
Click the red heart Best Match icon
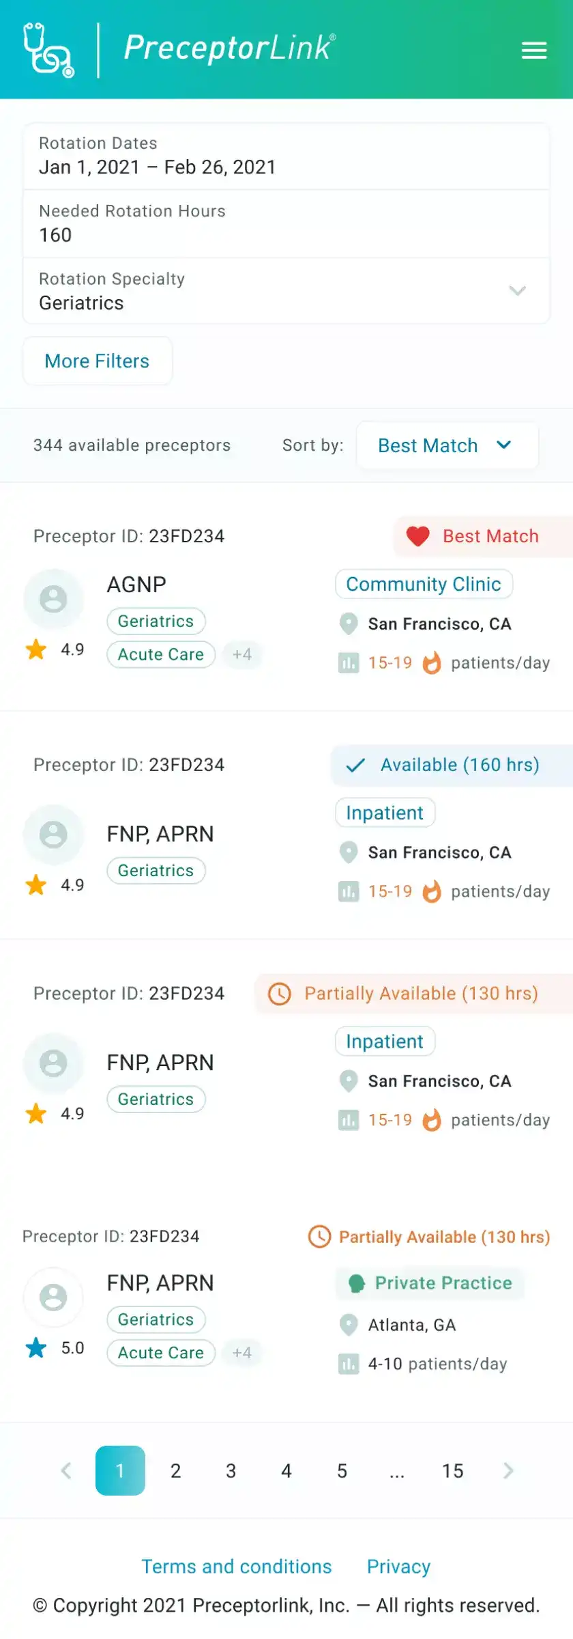click(417, 536)
